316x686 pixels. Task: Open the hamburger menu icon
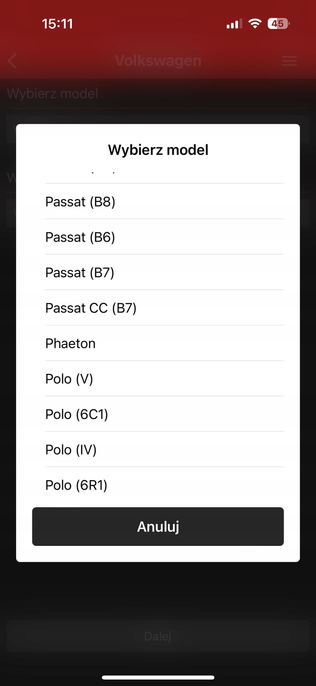[289, 61]
